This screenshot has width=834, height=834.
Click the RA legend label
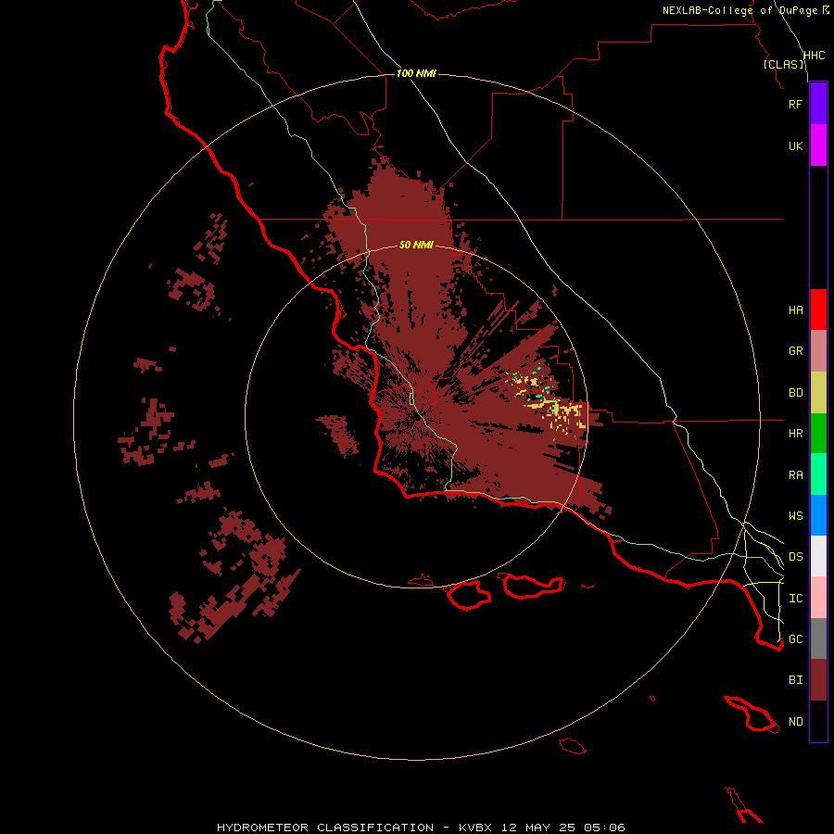click(795, 475)
